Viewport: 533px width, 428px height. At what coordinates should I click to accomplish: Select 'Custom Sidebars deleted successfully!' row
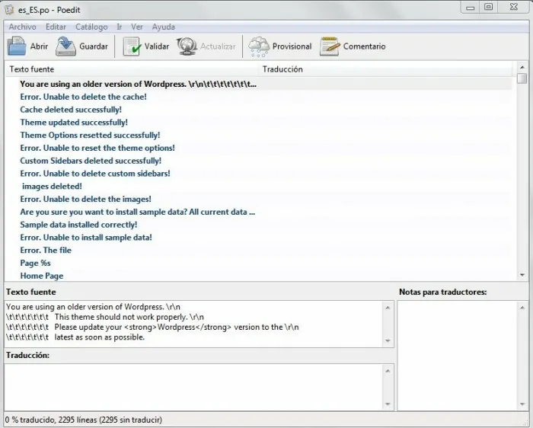pos(258,161)
